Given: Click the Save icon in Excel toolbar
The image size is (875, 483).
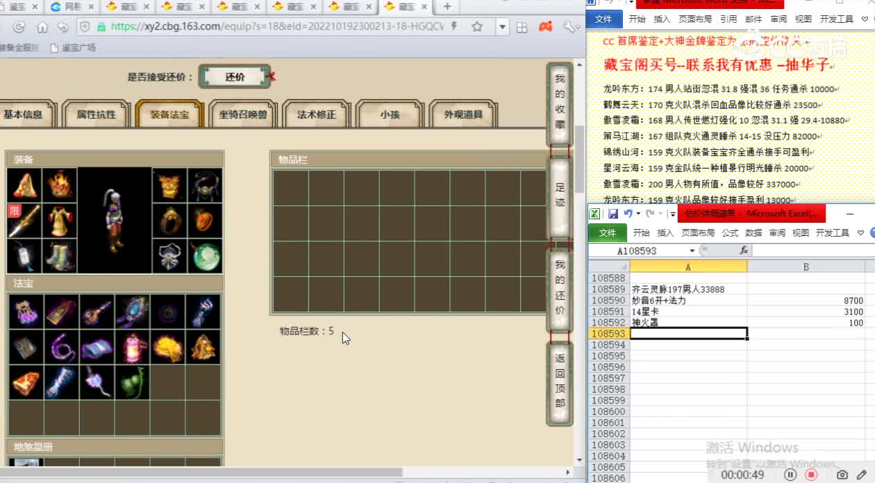Looking at the screenshot, I should point(613,214).
